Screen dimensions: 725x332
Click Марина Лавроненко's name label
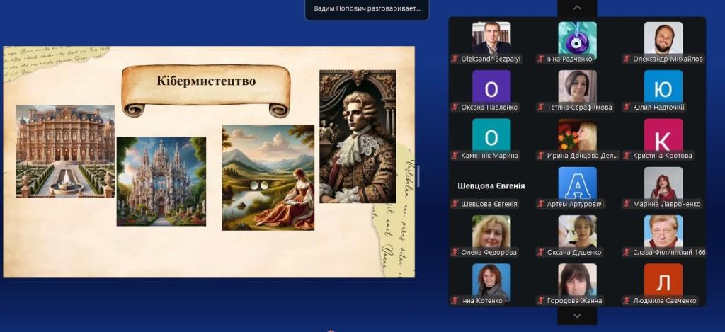click(x=666, y=204)
